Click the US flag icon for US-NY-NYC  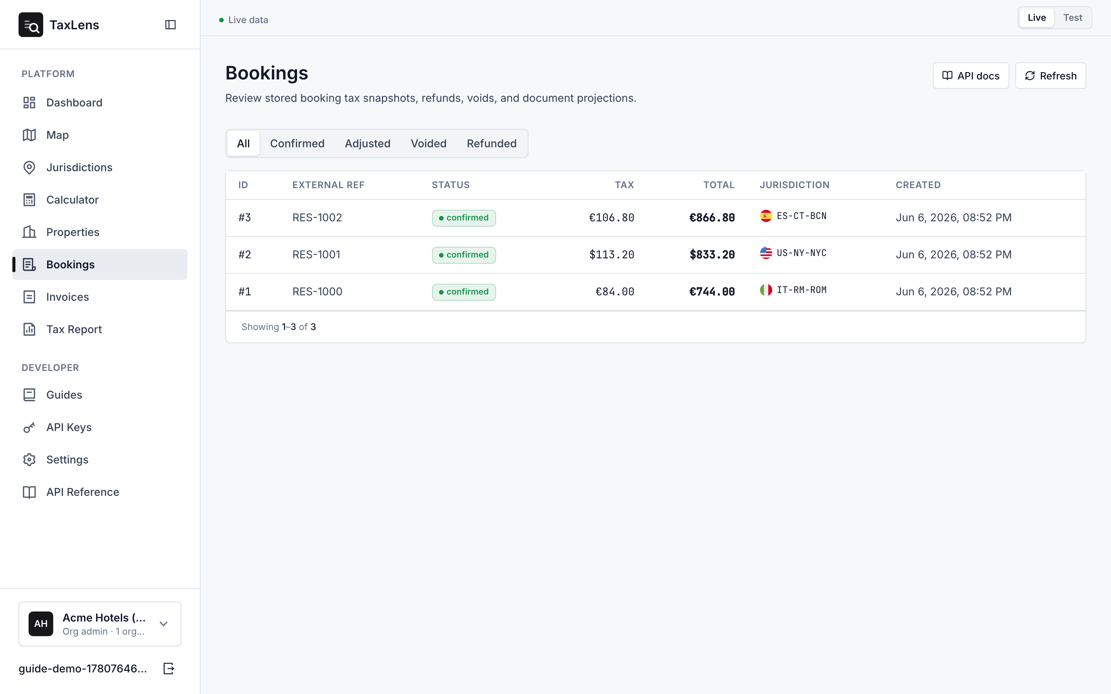pyautogui.click(x=766, y=253)
